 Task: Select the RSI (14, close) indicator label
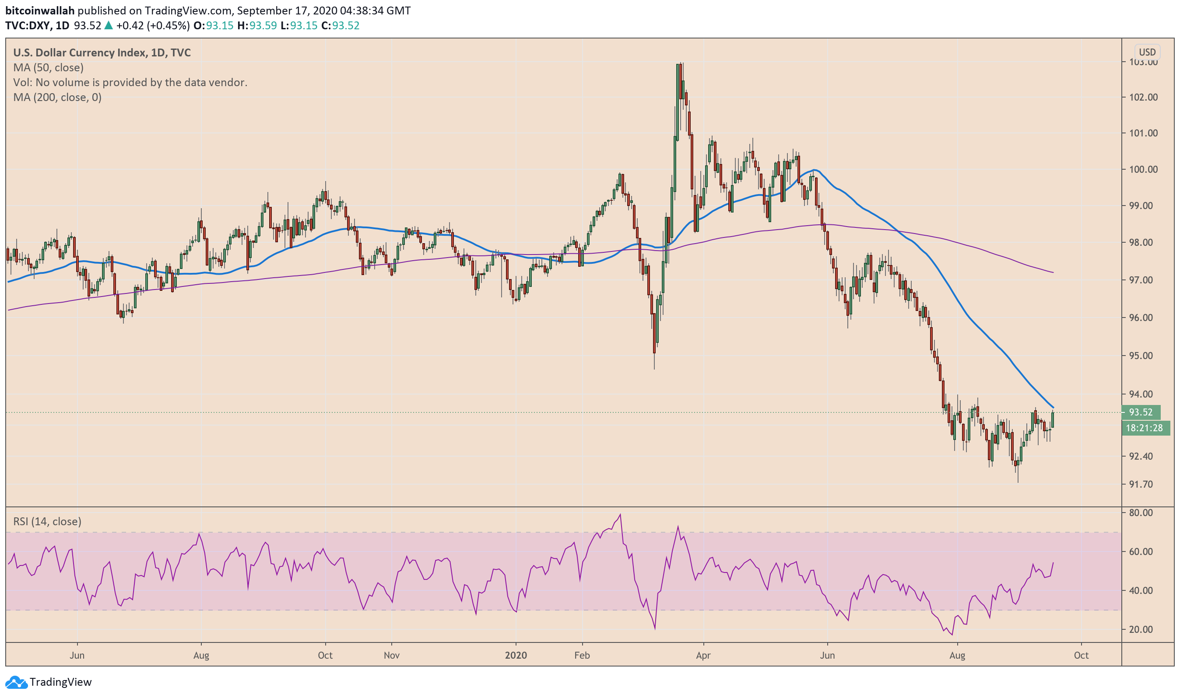(x=47, y=522)
